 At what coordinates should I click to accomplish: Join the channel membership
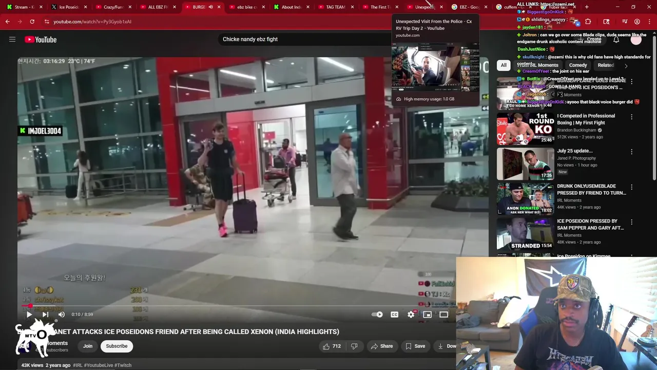coord(88,346)
